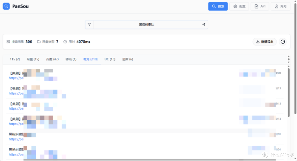Viewport: 297px width, 161px height.
Task: Switch to the 阿里 (15) tab
Action: (x=33, y=59)
